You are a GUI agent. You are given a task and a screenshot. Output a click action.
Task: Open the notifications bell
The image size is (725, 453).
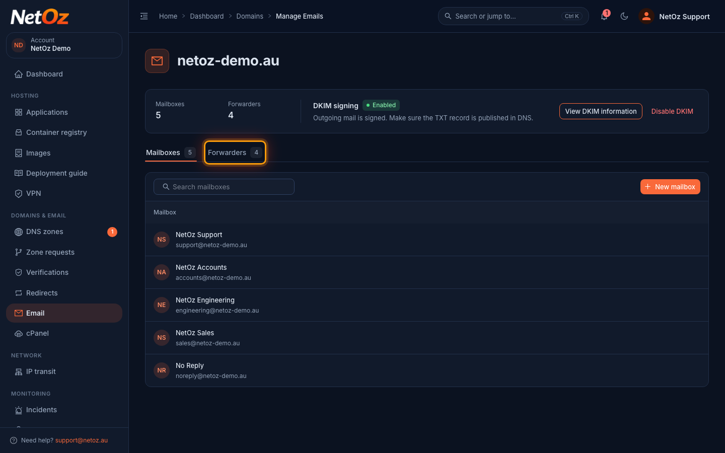[604, 16]
